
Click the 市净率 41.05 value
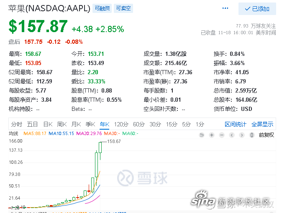click(242, 72)
